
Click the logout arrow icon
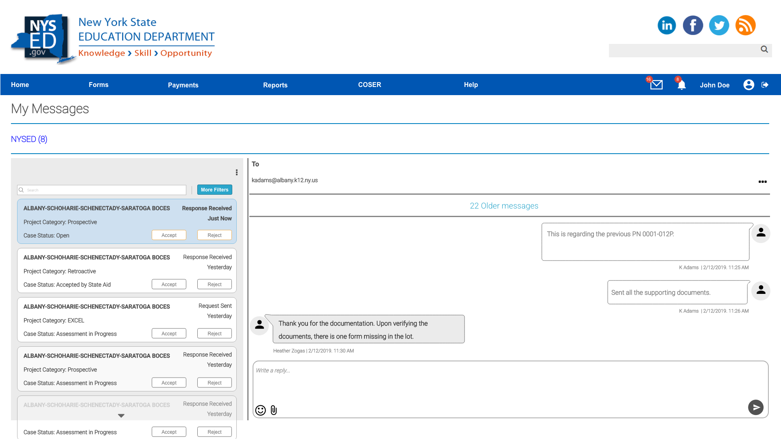(765, 85)
